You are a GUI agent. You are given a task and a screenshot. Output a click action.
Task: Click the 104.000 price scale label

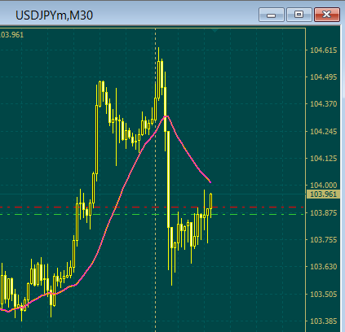324,186
